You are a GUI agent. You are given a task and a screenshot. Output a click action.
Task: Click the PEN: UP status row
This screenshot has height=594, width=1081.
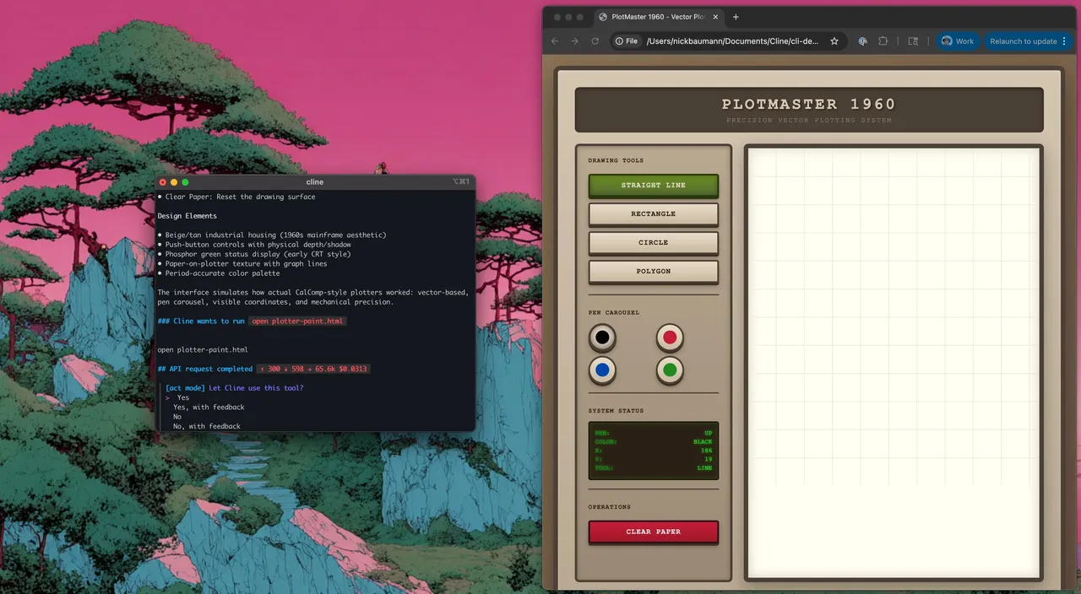(x=654, y=433)
